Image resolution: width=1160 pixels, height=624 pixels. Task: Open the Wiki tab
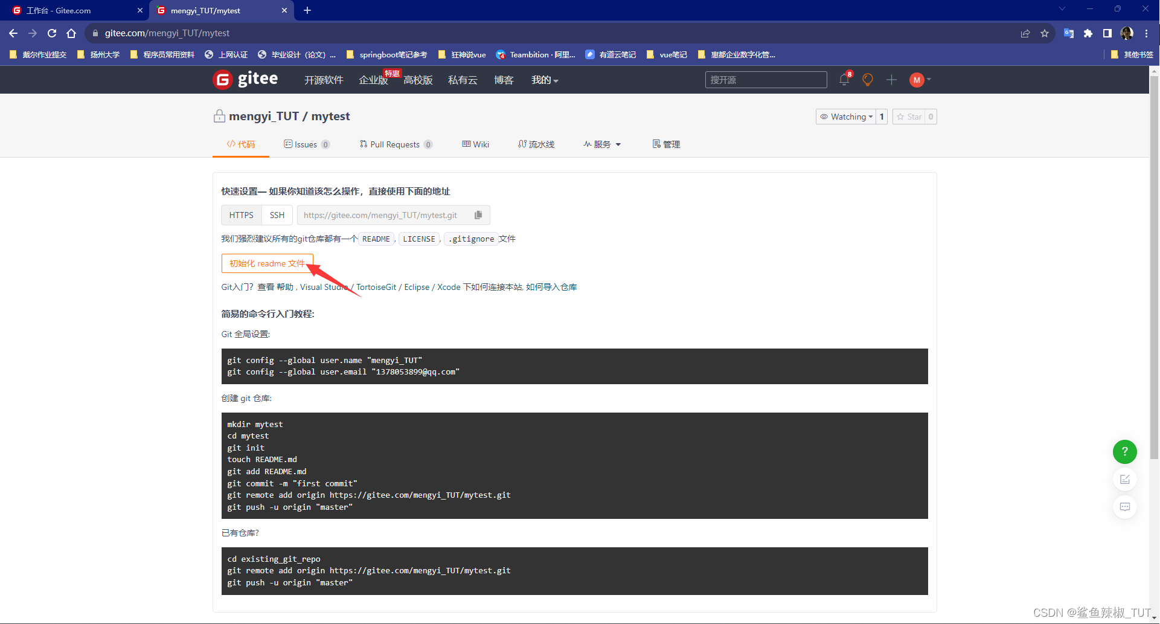476,144
